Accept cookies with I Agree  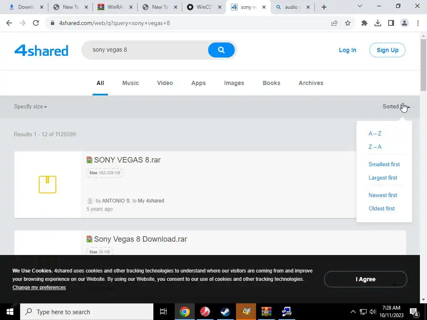click(x=365, y=279)
